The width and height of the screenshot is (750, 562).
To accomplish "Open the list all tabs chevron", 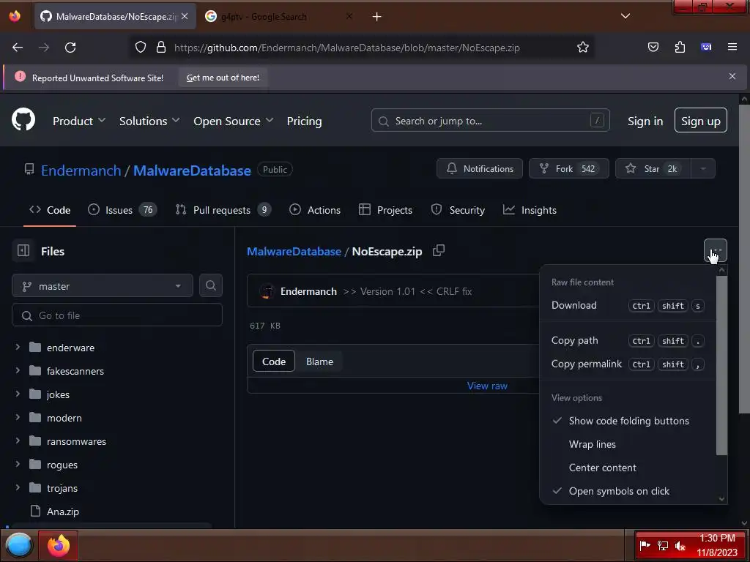I will pyautogui.click(x=625, y=16).
